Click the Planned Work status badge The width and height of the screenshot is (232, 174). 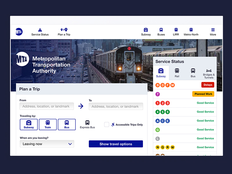tap(203, 94)
